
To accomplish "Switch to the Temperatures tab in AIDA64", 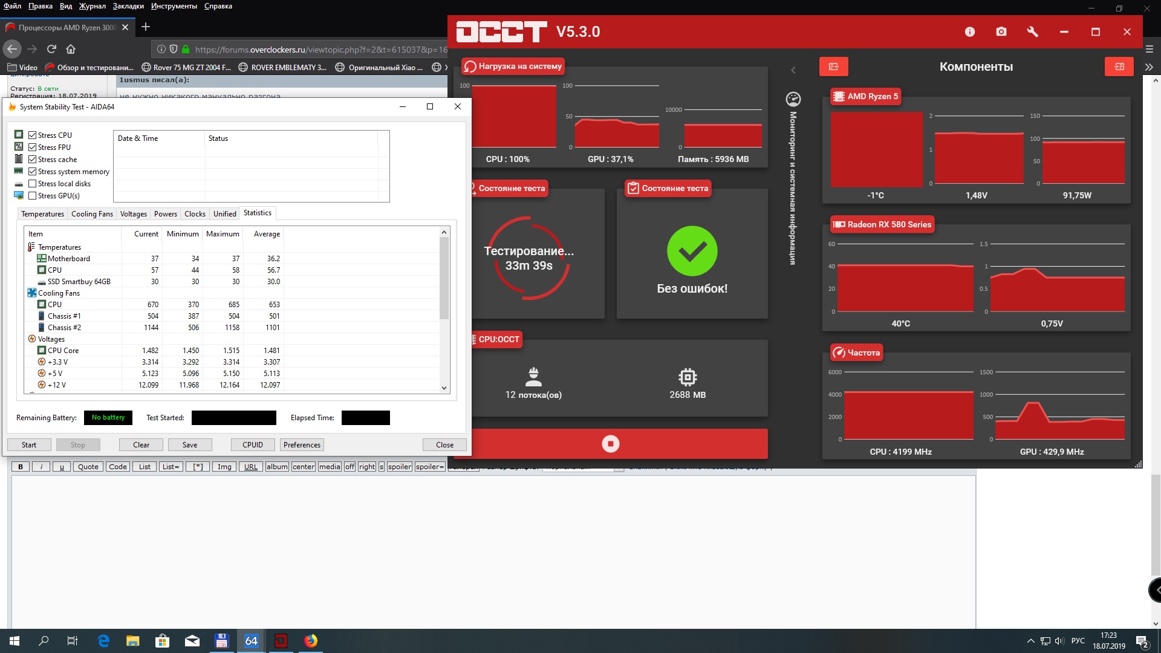I will (42, 214).
